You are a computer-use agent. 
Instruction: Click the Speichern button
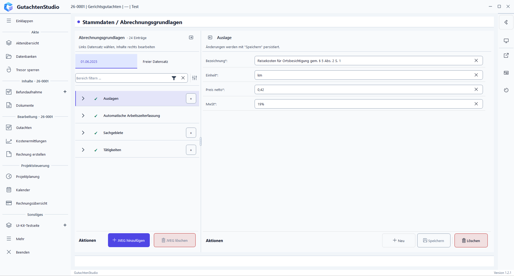434,240
